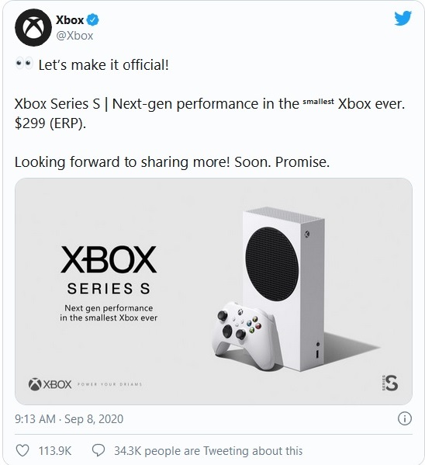
Task: Open the Xbox Series S promo image
Action: (213, 291)
